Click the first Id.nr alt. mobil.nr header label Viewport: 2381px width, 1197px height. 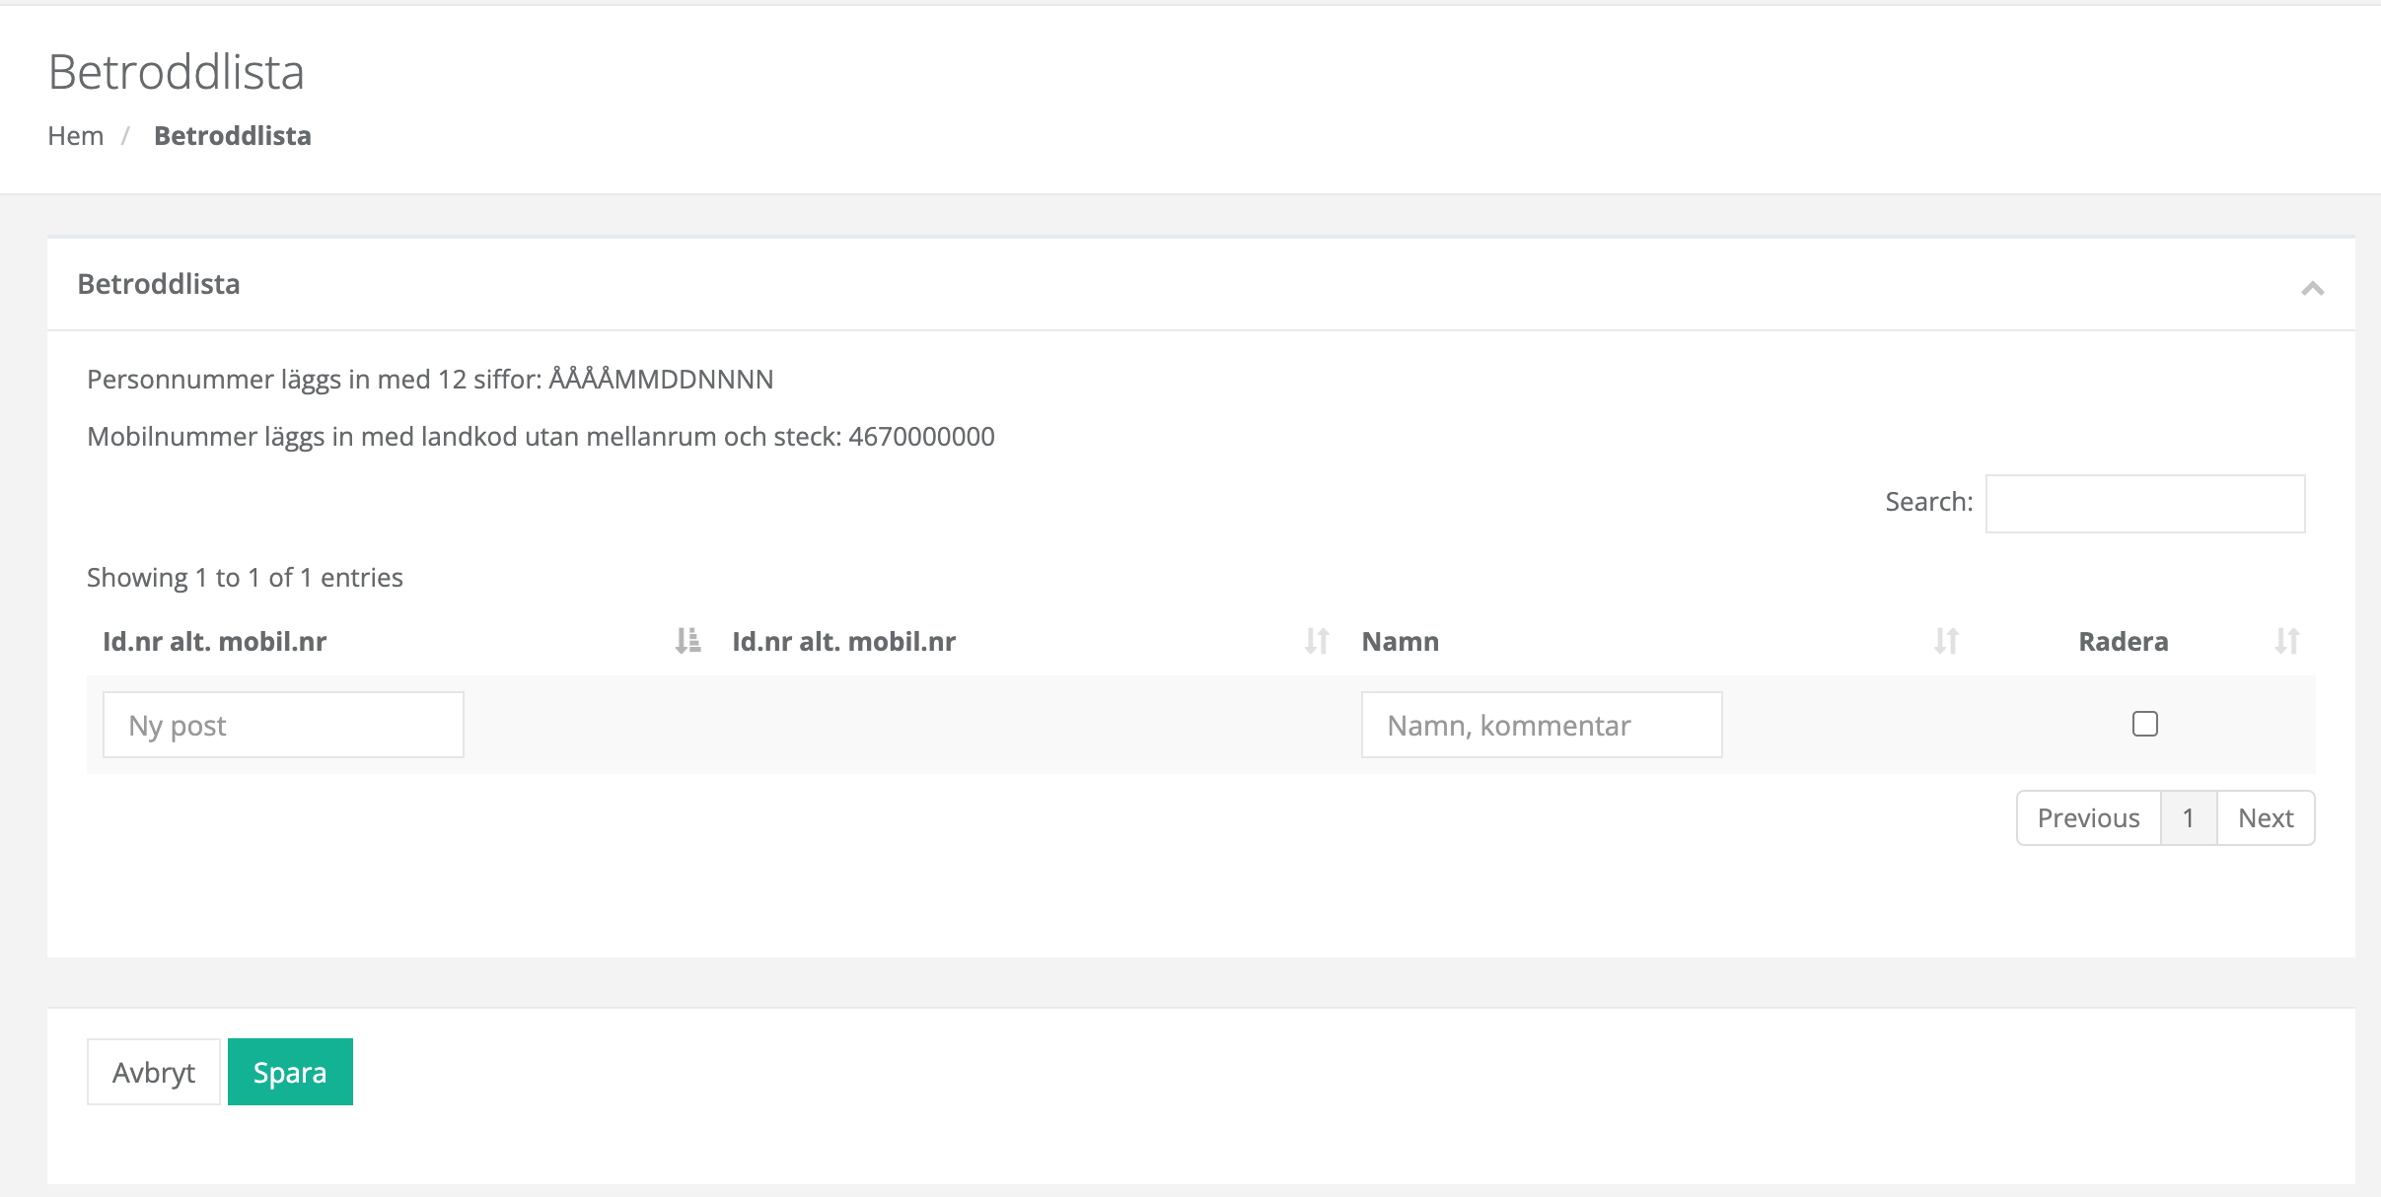click(x=215, y=642)
